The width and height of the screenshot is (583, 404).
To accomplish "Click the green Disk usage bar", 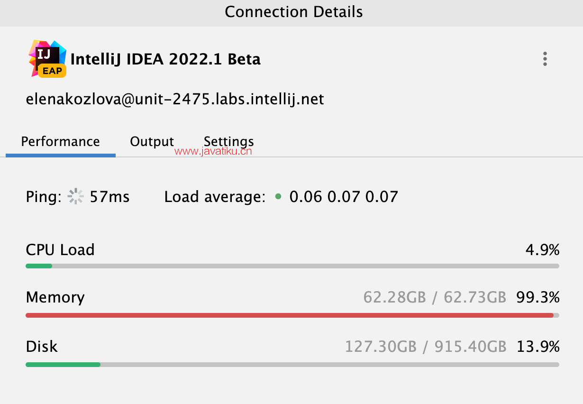I will click(x=292, y=365).
